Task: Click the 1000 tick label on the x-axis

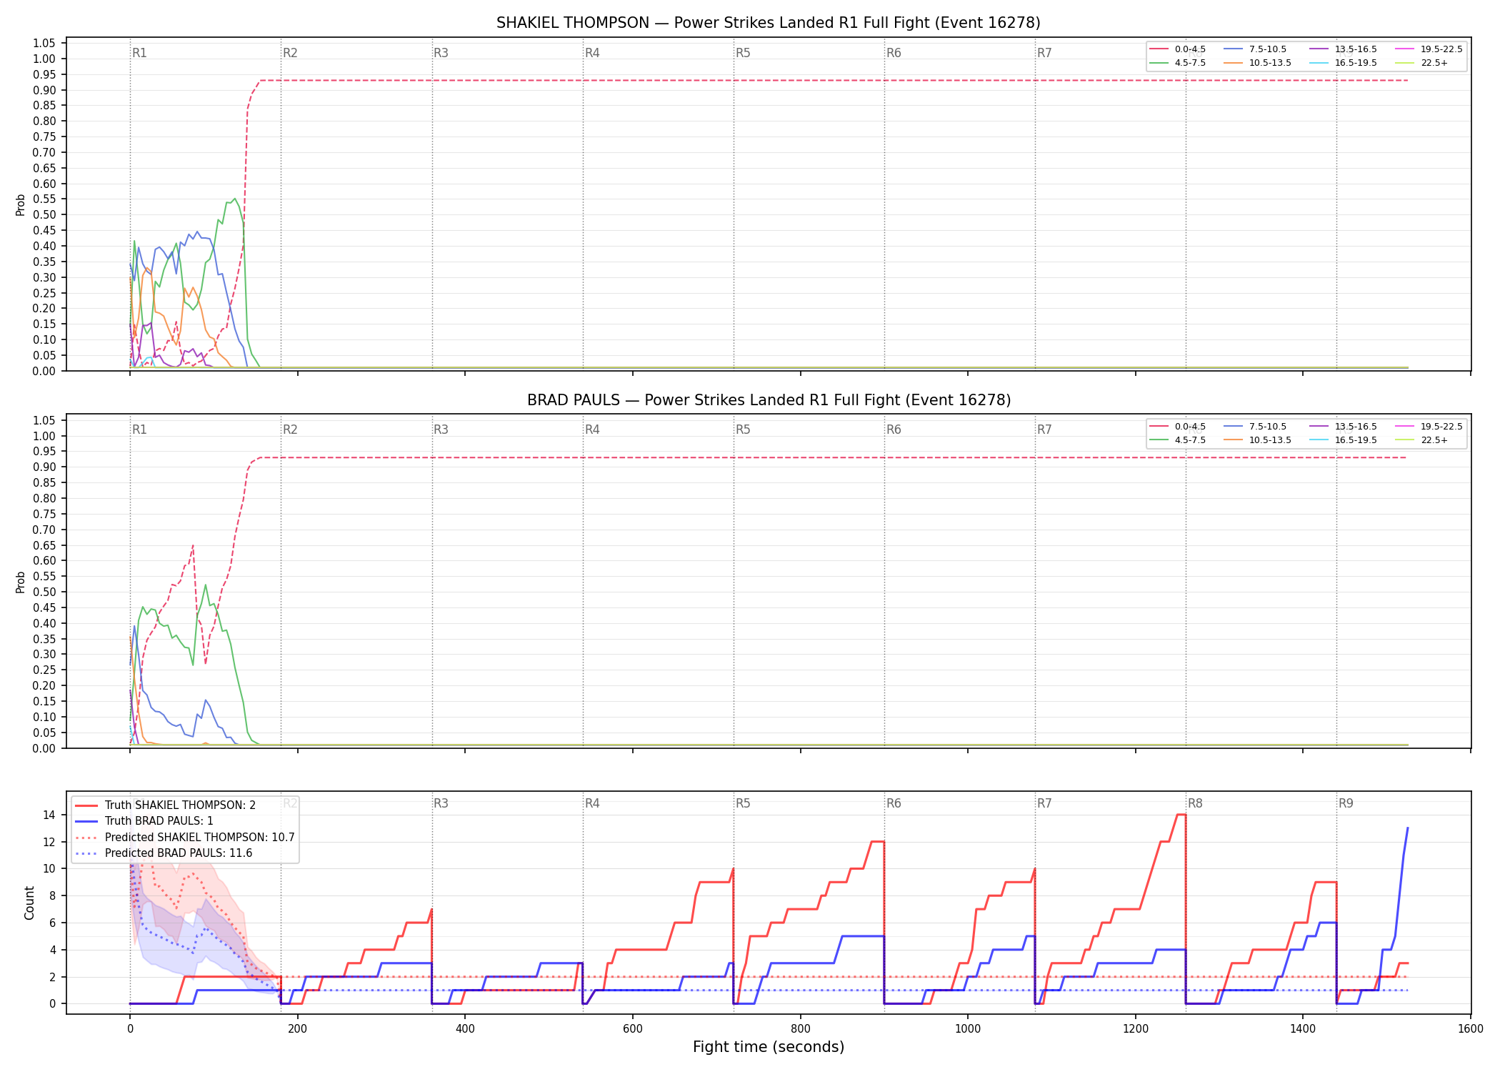Action: tap(968, 1028)
